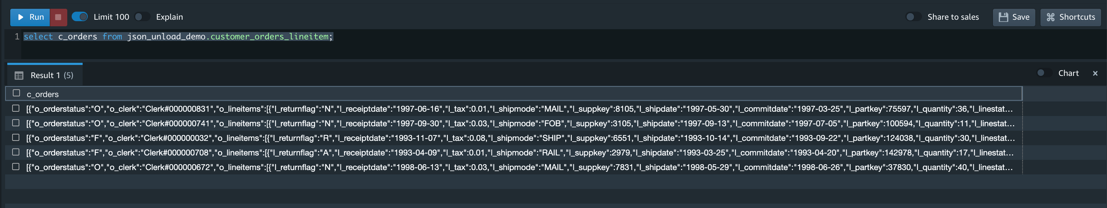Open the Shortcuts panel
This screenshot has width=1107, height=208.
pos(1070,17)
